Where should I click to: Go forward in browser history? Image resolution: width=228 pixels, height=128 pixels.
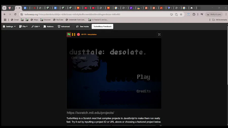(10, 14)
